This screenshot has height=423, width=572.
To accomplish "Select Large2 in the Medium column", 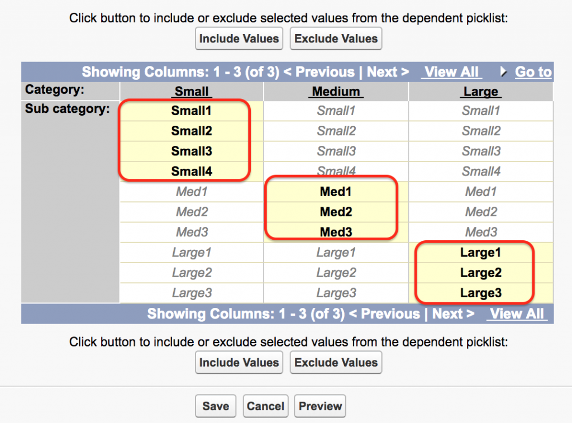I will click(x=336, y=273).
